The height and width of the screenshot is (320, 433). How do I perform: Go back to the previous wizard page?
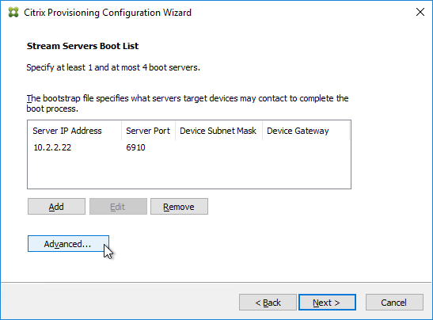(268, 303)
